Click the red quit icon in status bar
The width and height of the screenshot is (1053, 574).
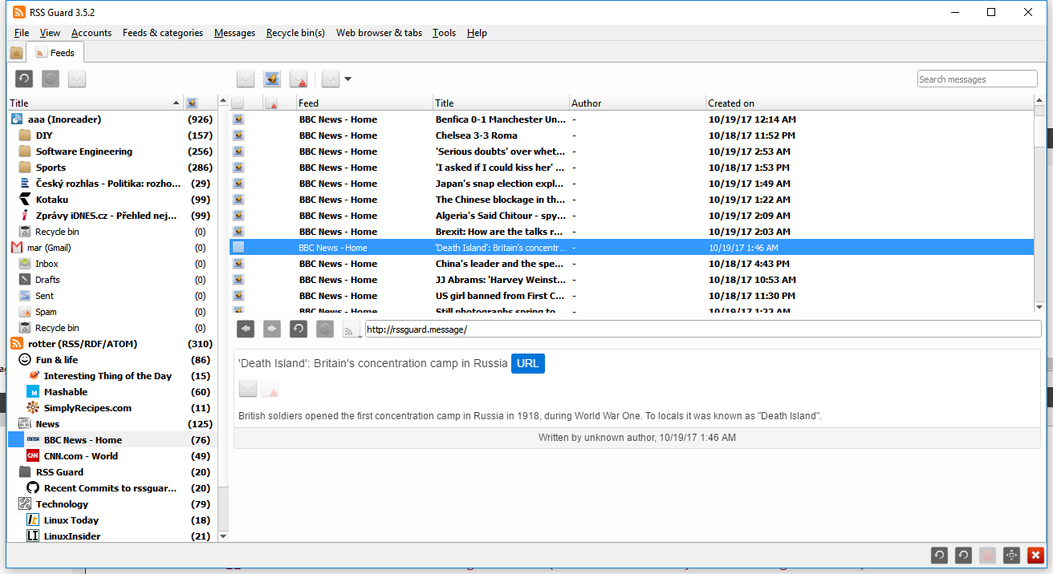click(x=1035, y=555)
